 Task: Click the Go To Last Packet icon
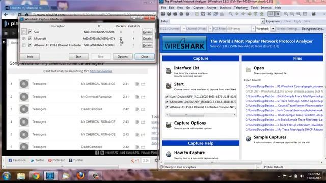coord(262,14)
